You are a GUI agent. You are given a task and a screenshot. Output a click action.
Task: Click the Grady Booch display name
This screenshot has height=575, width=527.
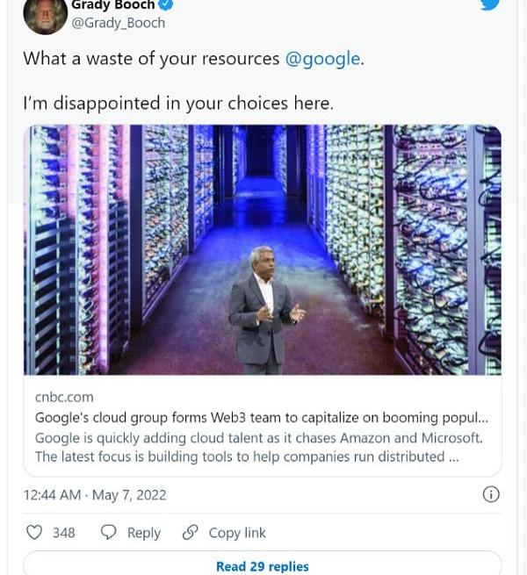[112, 5]
